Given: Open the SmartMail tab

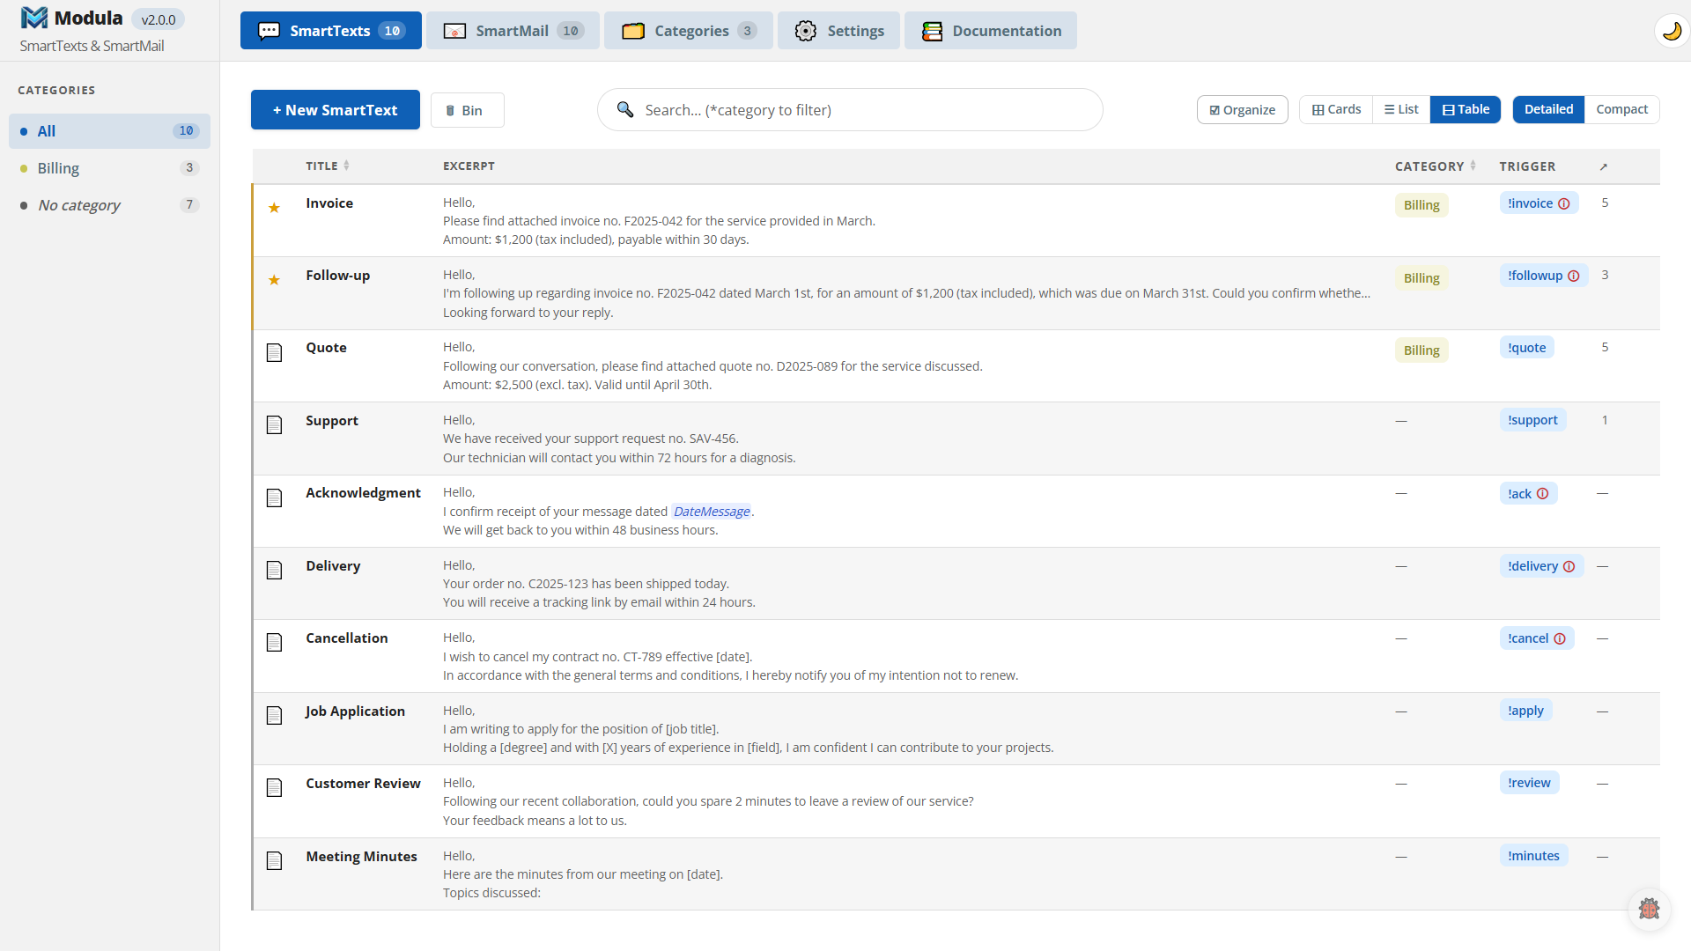Looking at the screenshot, I should (513, 31).
